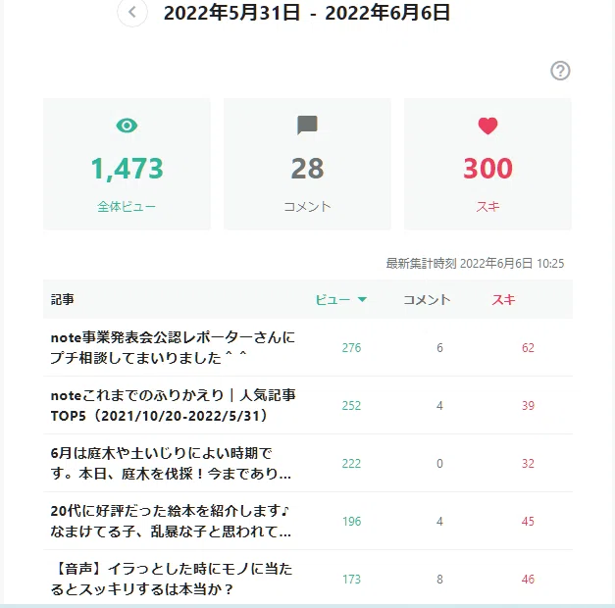Select the gray comment bubble icon

(307, 126)
